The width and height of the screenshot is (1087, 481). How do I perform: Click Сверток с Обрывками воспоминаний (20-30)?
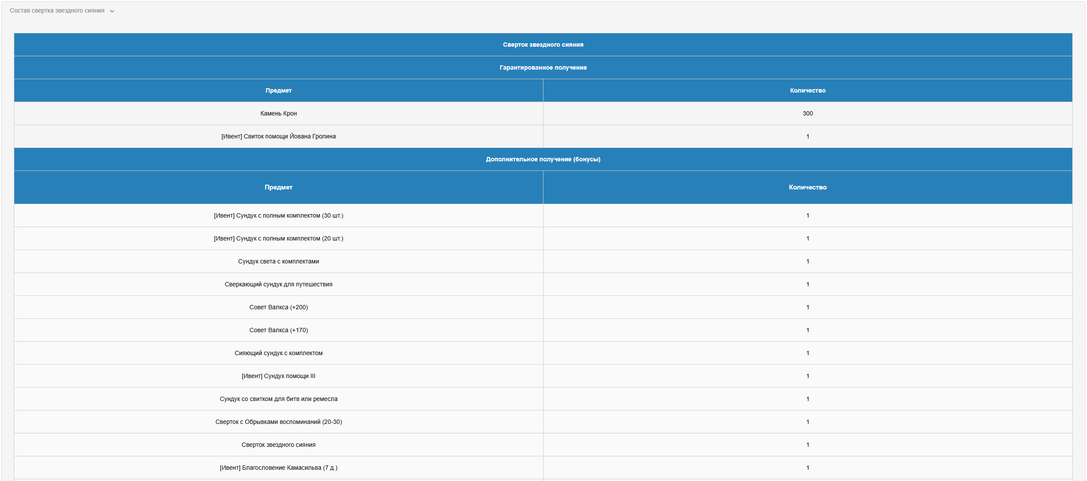278,422
